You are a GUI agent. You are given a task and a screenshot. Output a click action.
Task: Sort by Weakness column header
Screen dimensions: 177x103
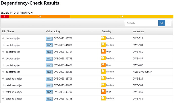(138, 32)
